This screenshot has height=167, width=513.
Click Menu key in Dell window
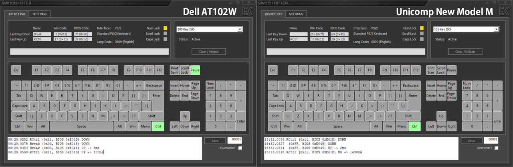click(x=145, y=126)
